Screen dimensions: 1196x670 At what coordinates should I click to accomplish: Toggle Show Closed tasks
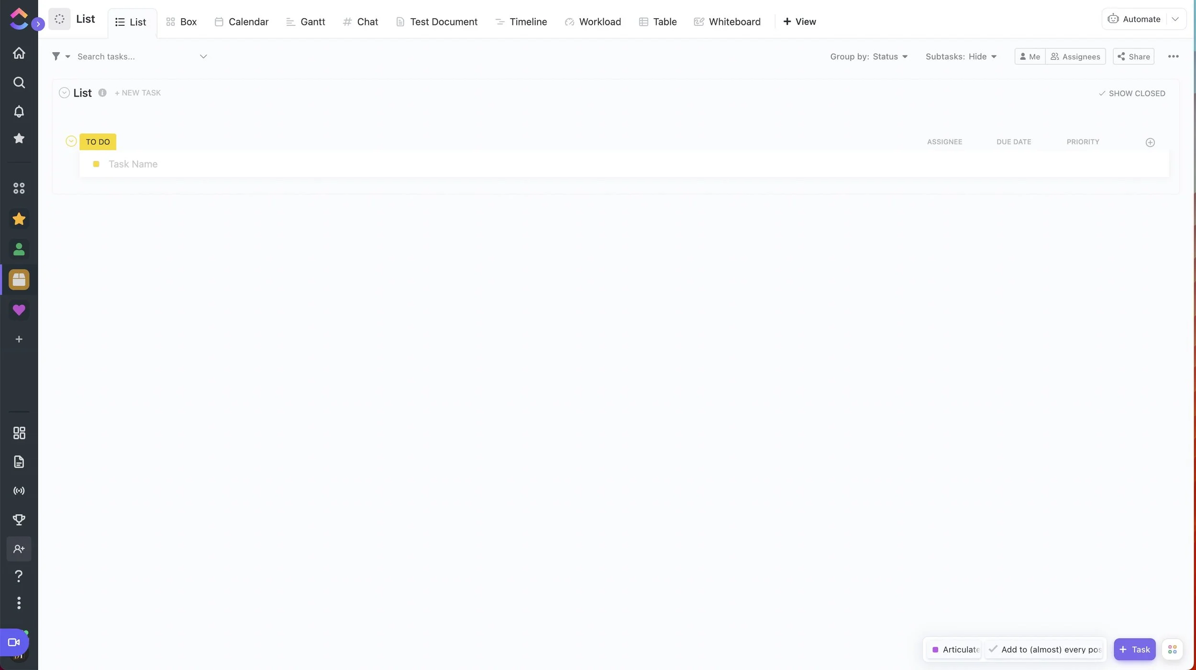coord(1132,93)
